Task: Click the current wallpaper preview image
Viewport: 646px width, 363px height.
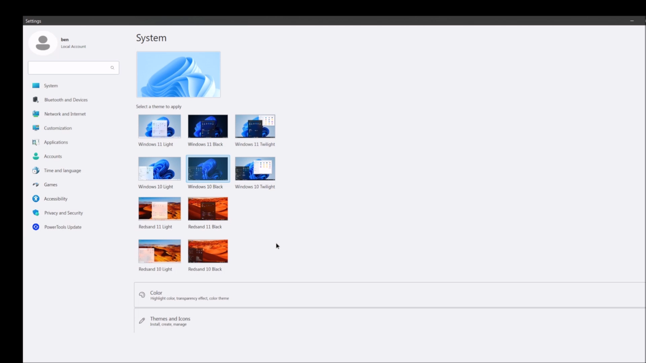Action: (178, 74)
